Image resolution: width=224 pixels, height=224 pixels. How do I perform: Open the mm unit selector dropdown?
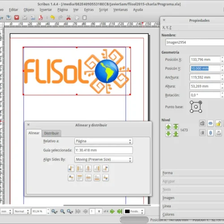tap(6, 211)
